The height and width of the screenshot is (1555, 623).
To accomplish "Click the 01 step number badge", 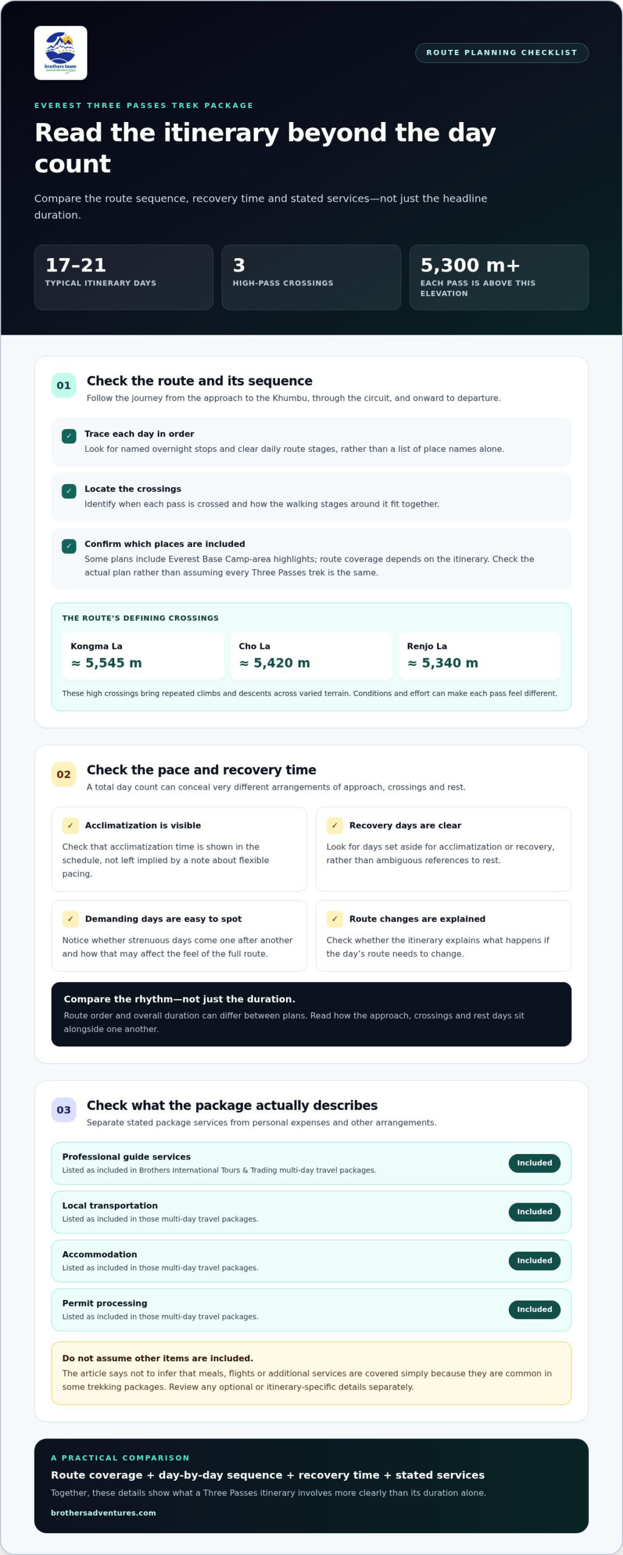I will click(x=64, y=385).
